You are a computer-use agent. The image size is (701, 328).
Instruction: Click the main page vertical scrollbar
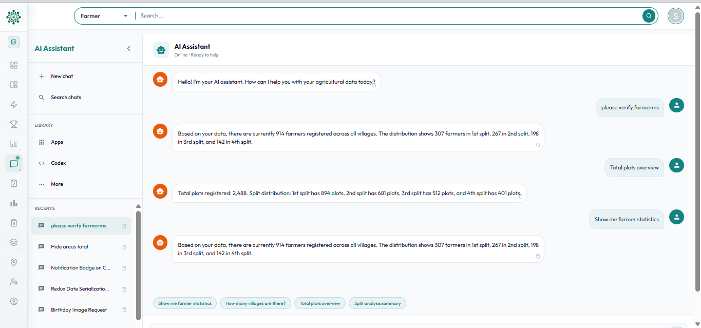point(697,151)
